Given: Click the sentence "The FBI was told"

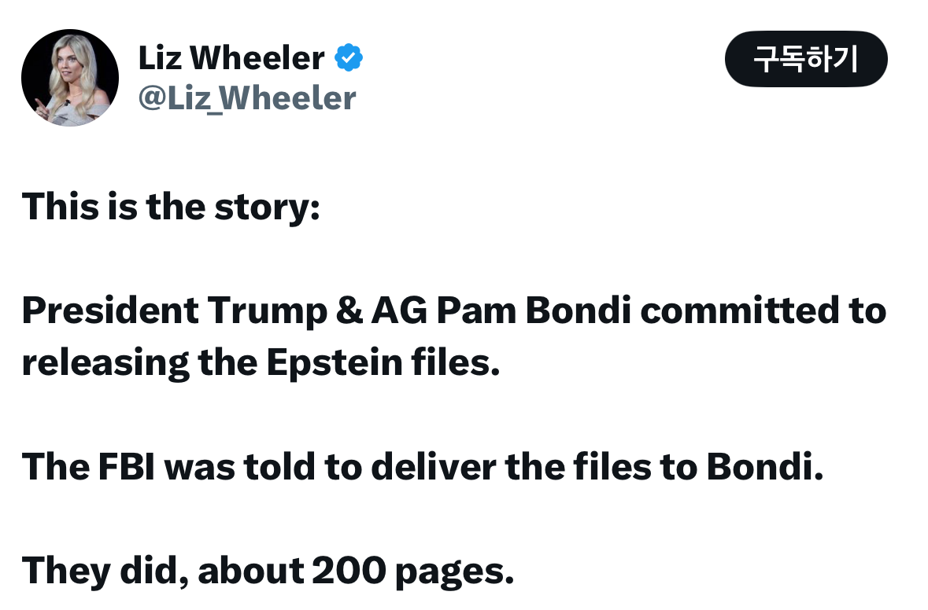Looking at the screenshot, I should (x=423, y=466).
